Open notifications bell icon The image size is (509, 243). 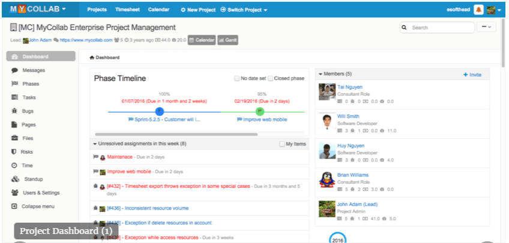coord(478,10)
